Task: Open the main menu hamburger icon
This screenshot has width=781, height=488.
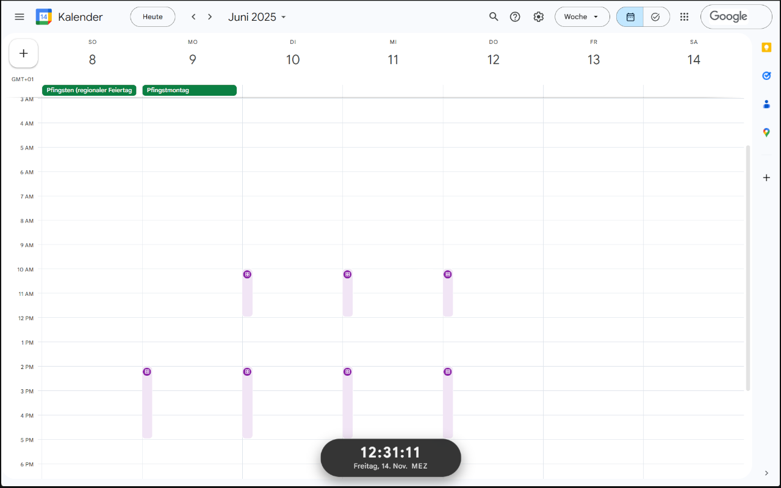Action: [20, 16]
